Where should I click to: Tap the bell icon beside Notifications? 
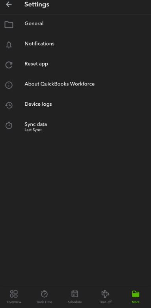pos(9,45)
